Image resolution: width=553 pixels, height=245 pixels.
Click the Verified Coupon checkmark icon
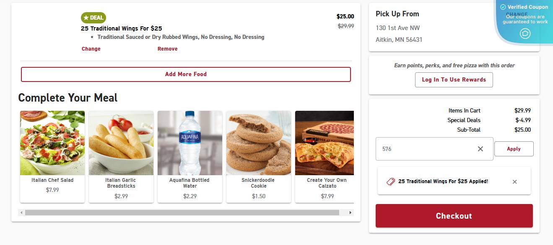(x=503, y=7)
